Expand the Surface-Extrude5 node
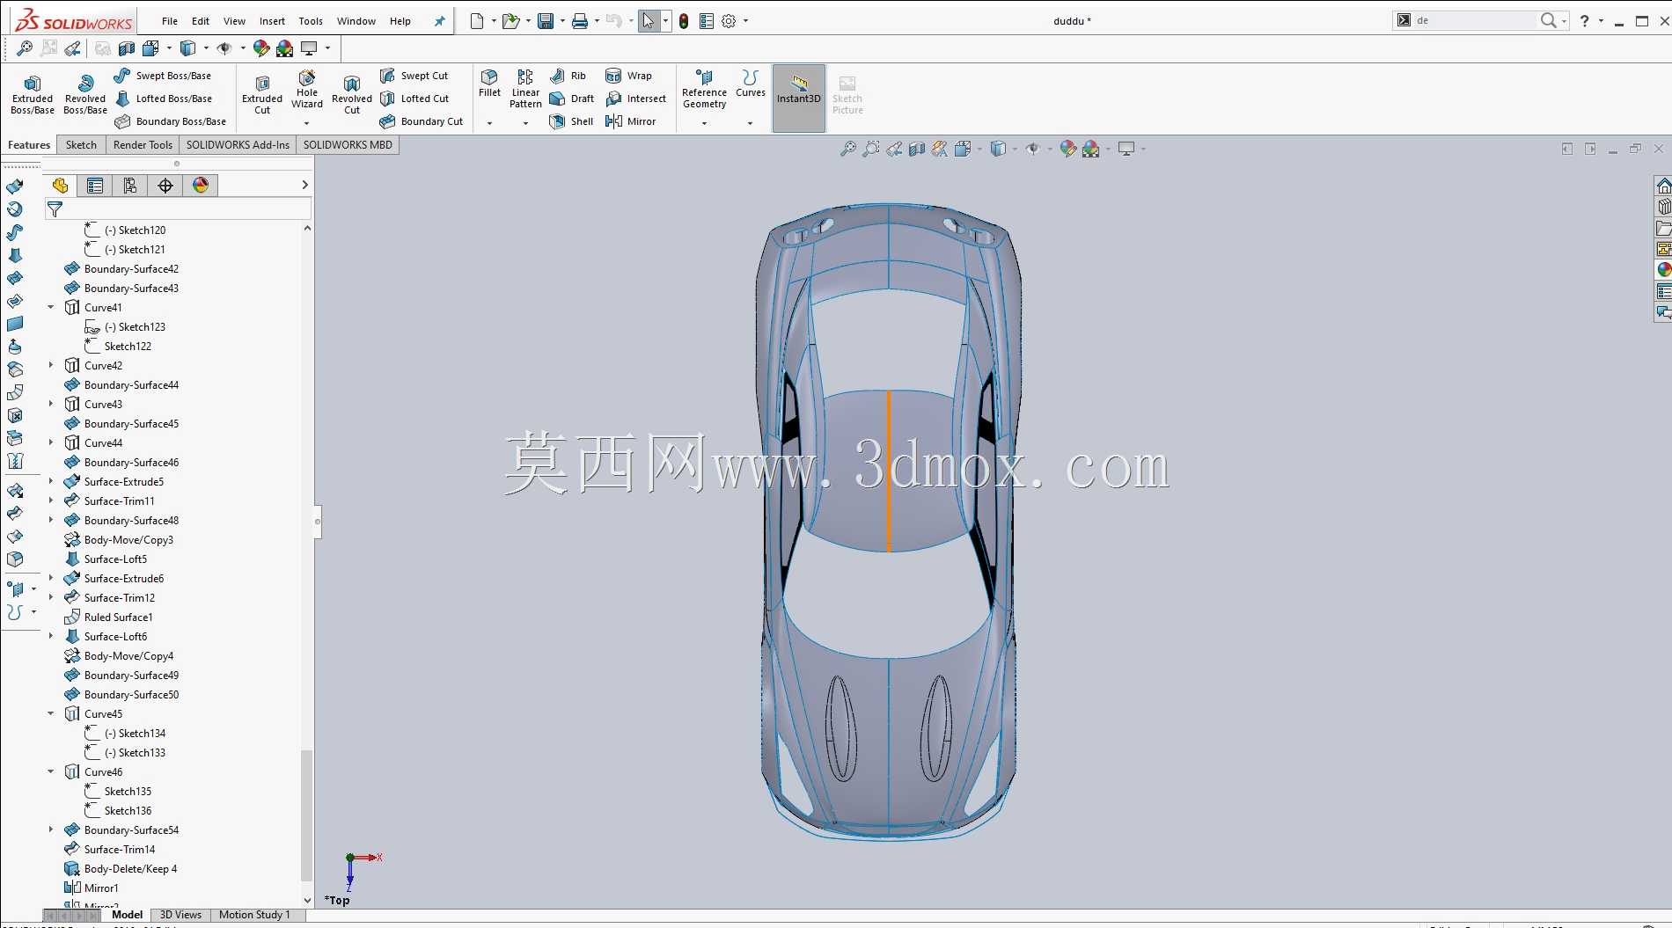This screenshot has height=928, width=1672. pyautogui.click(x=51, y=482)
